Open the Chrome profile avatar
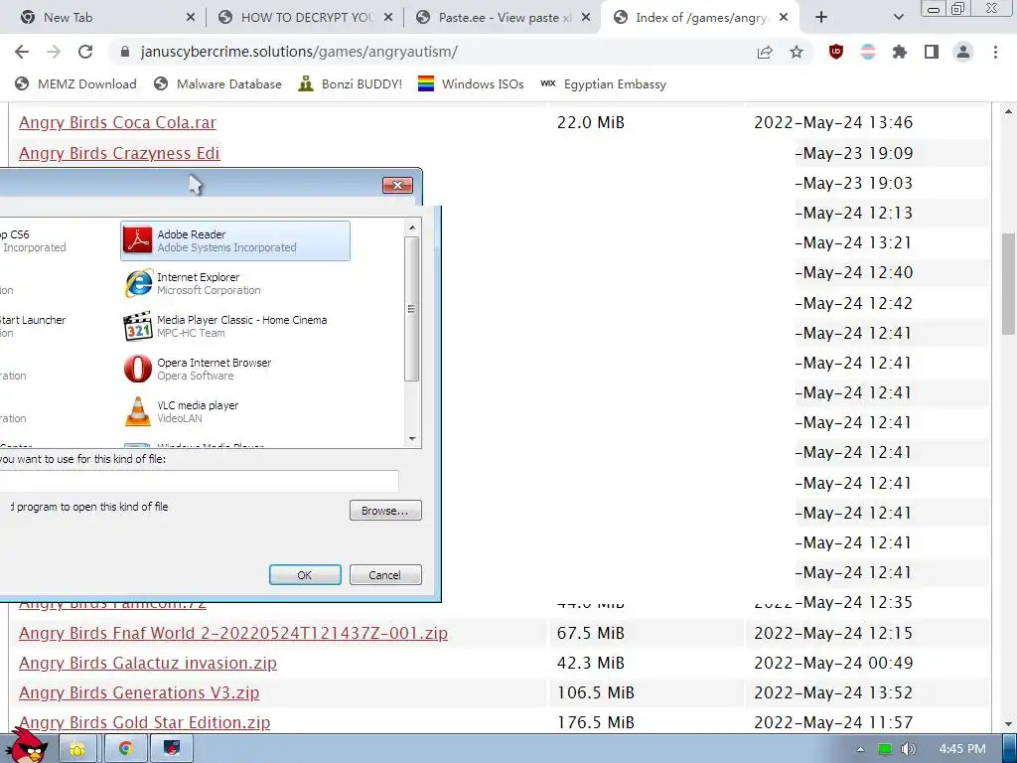Screen dimensions: 1017x763 (963, 52)
